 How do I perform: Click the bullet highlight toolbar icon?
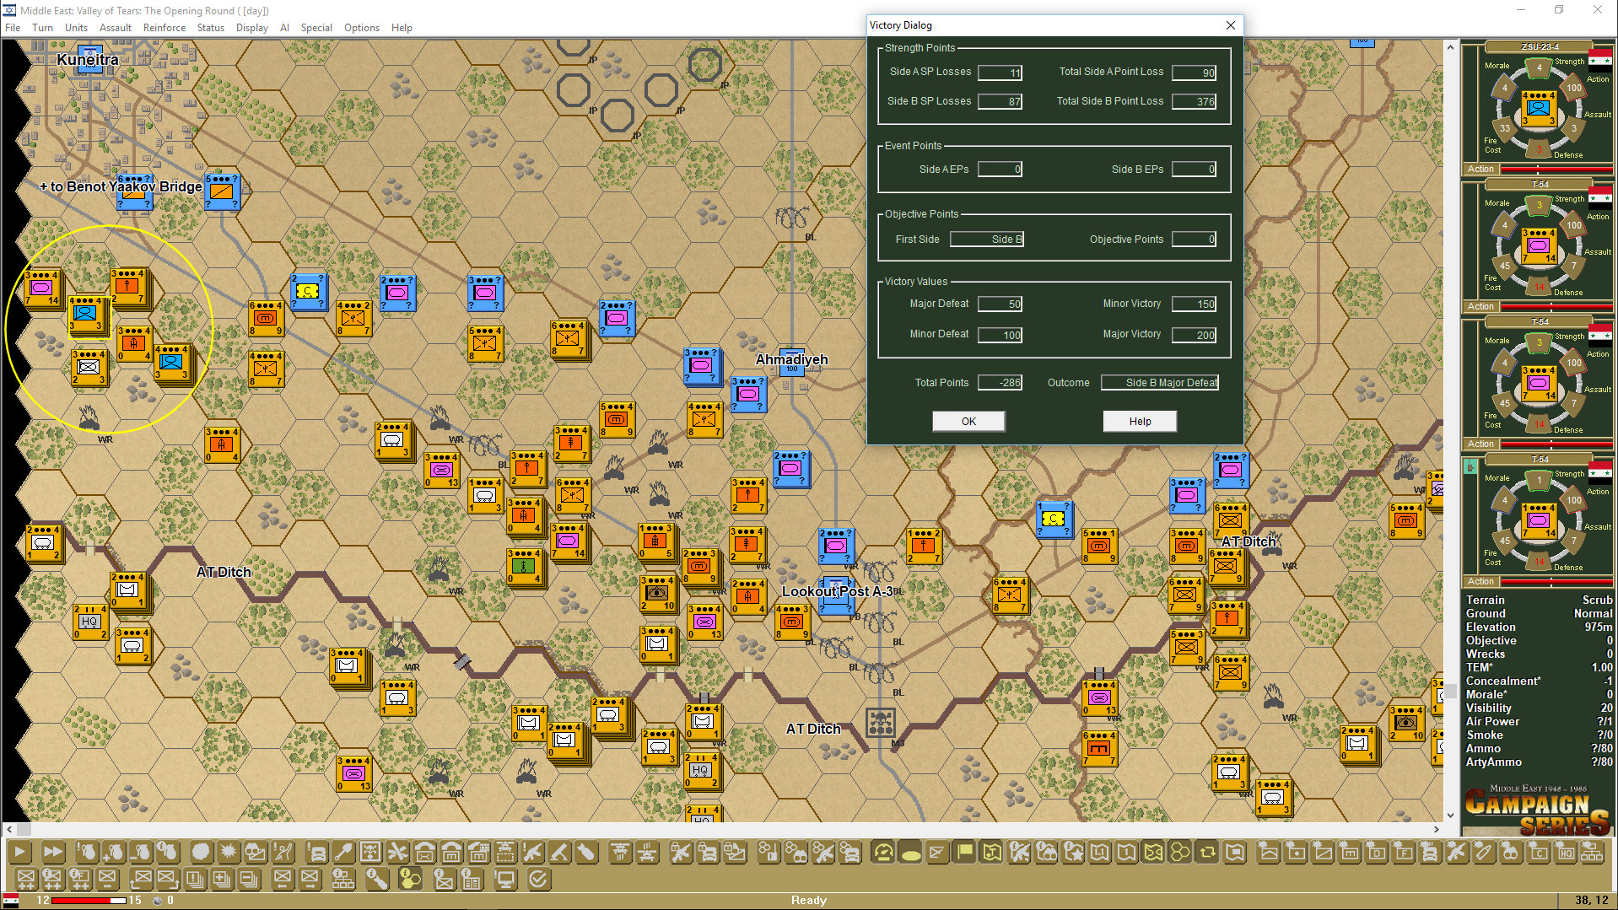coord(1483,852)
